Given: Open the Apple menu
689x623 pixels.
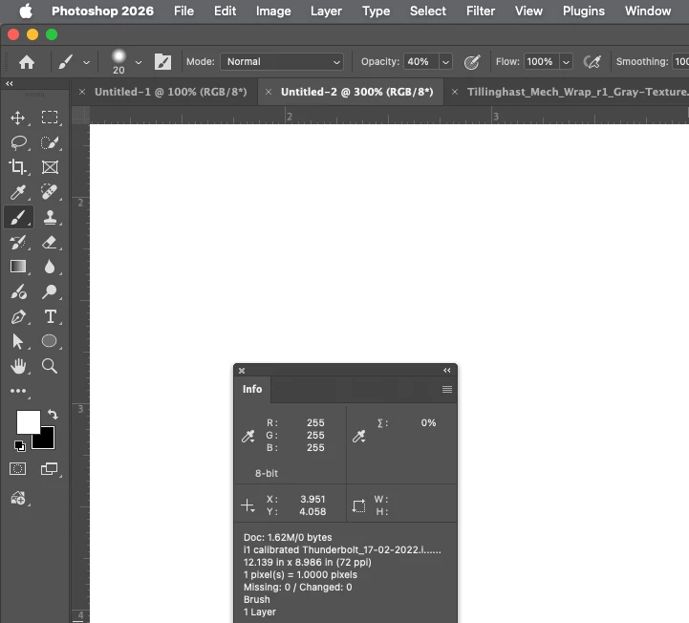Looking at the screenshot, I should (26, 11).
